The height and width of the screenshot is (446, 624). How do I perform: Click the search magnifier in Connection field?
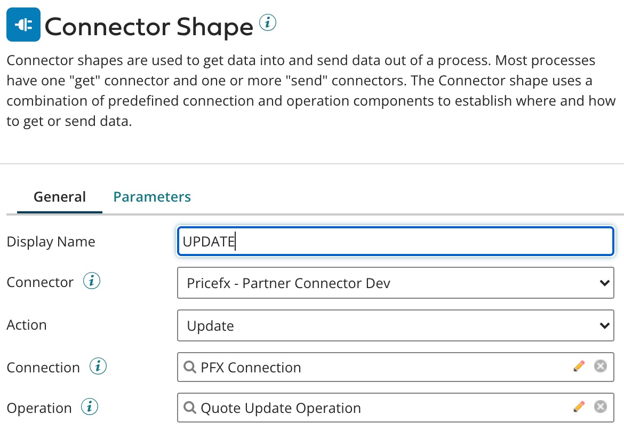coord(189,367)
